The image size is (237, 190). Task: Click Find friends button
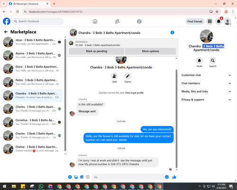click(195, 21)
